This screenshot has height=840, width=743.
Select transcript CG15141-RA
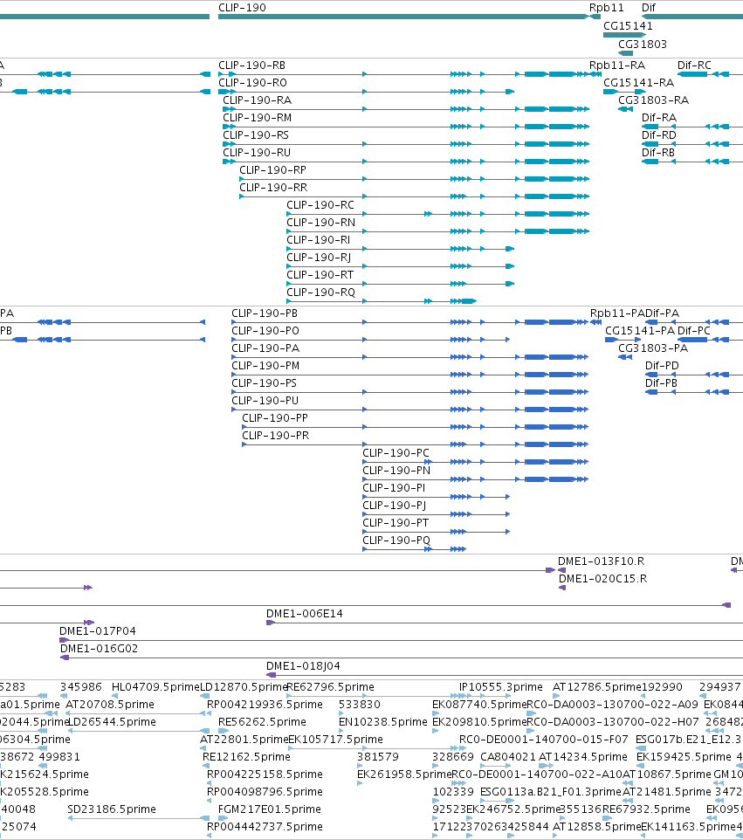point(638,82)
